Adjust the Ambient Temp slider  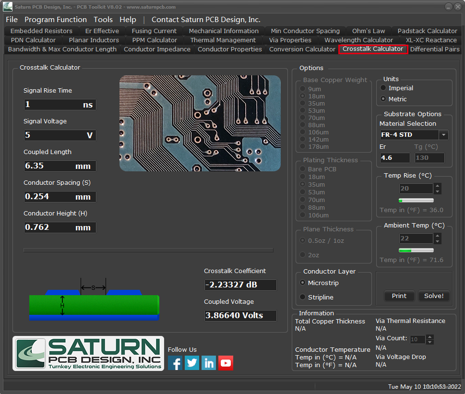[x=416, y=250]
